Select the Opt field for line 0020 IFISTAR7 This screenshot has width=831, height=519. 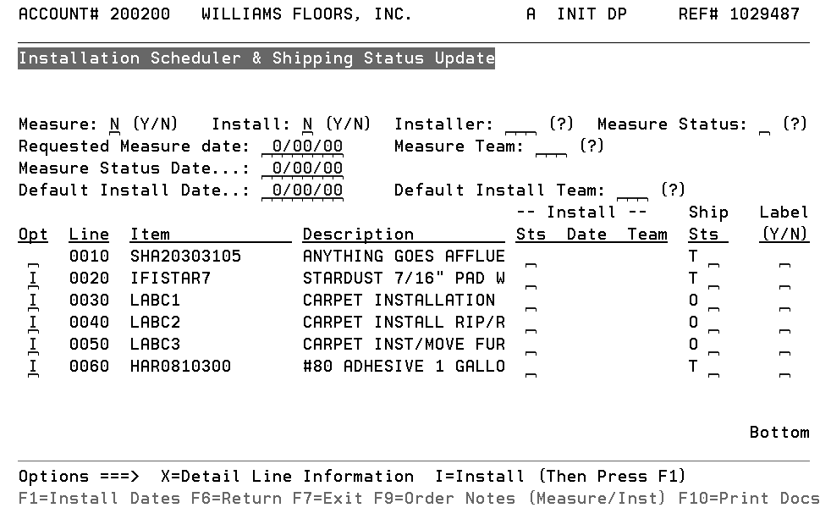31,279
